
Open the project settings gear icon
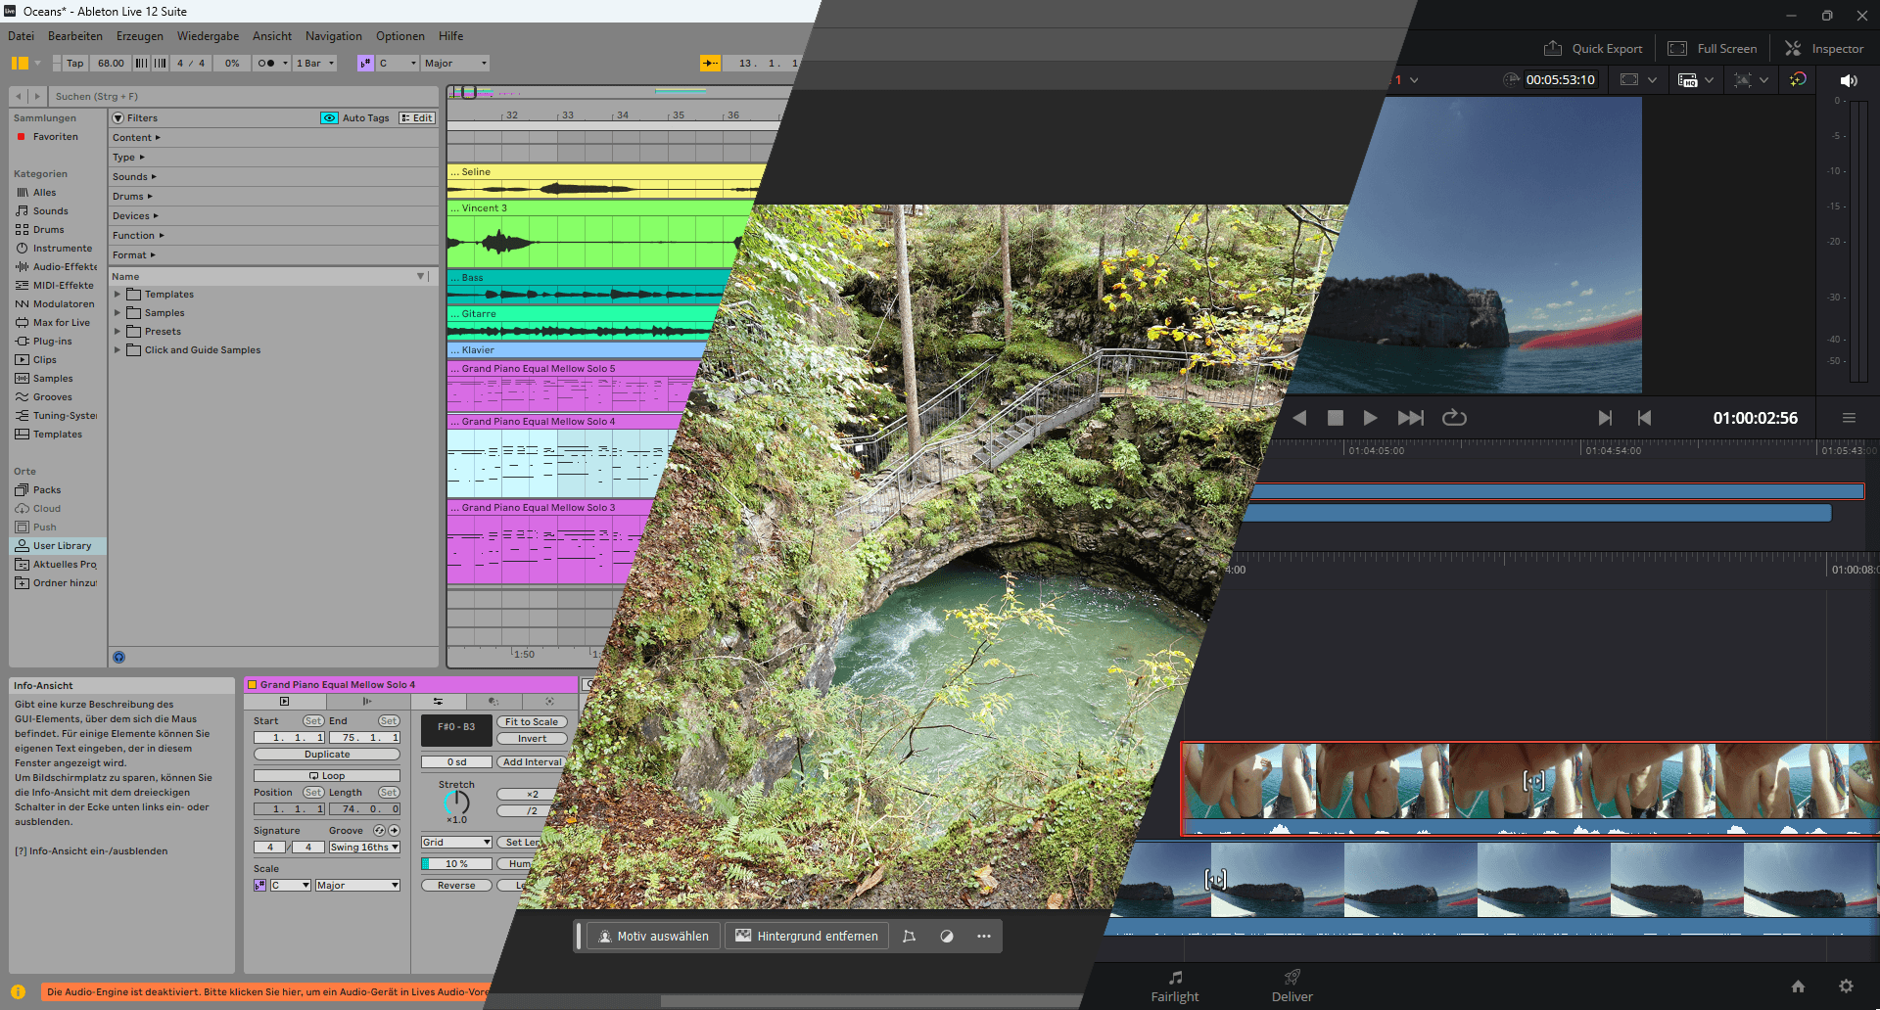point(1846,987)
